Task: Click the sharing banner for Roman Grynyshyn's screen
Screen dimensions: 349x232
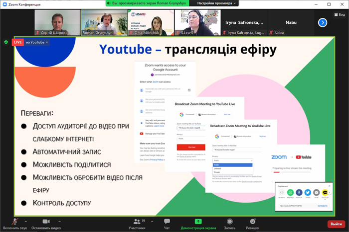Action: coord(147,3)
